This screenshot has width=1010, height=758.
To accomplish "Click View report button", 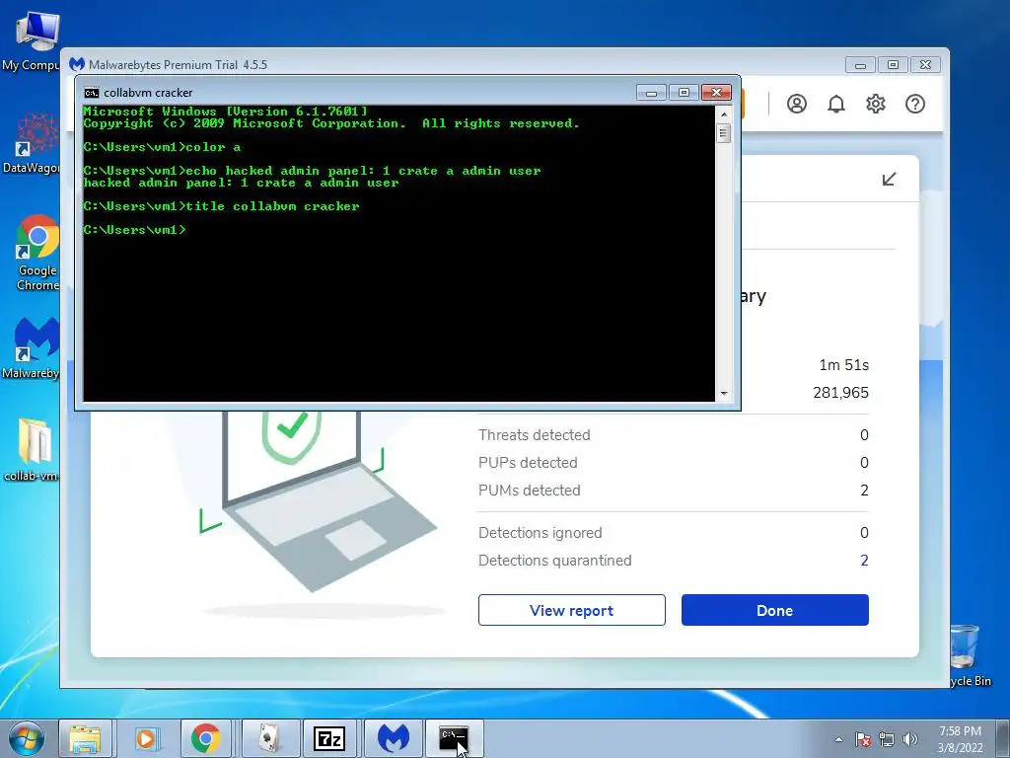I will tap(571, 610).
